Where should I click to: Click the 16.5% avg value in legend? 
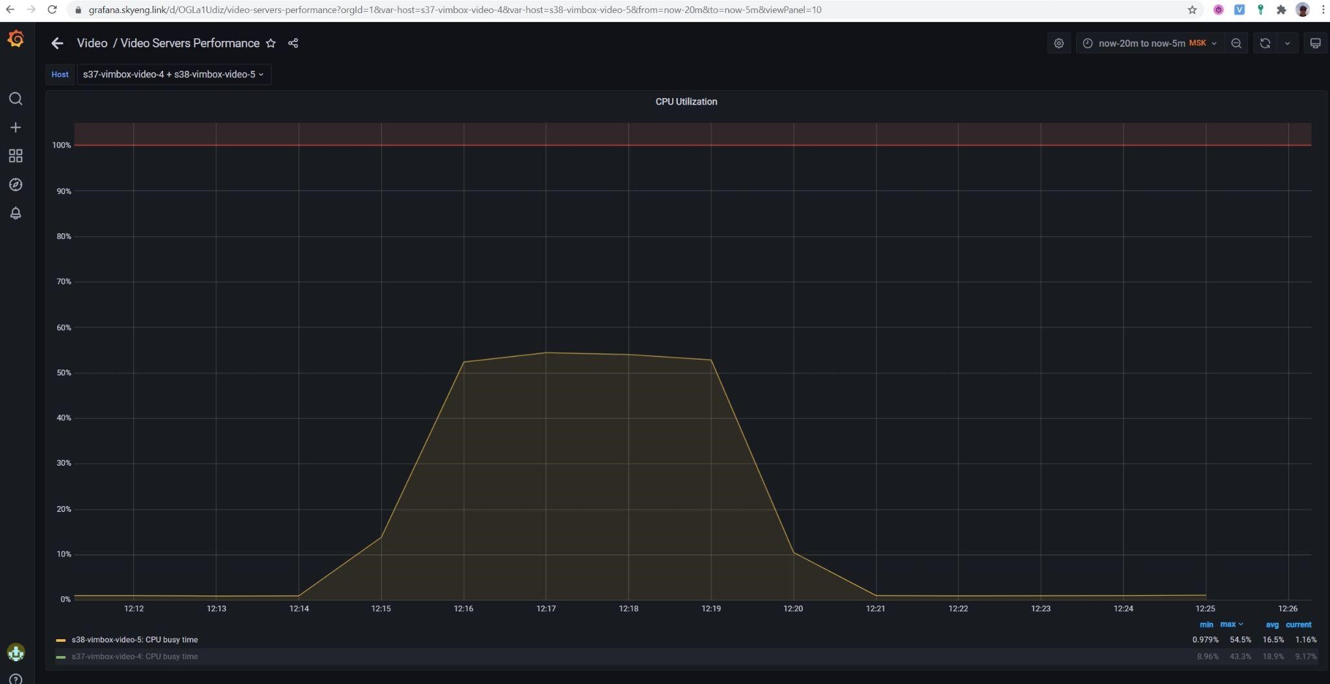click(x=1273, y=640)
